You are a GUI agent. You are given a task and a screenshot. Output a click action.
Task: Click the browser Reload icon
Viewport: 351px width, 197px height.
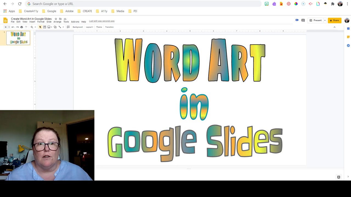(20, 4)
